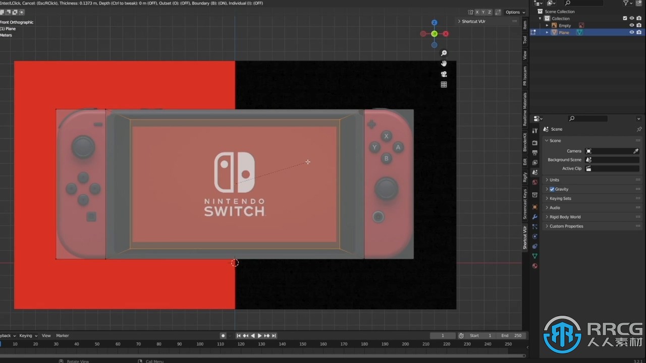Expand the Rigid Body World panel
Viewport: 646px width, 363px height.
coord(593,217)
